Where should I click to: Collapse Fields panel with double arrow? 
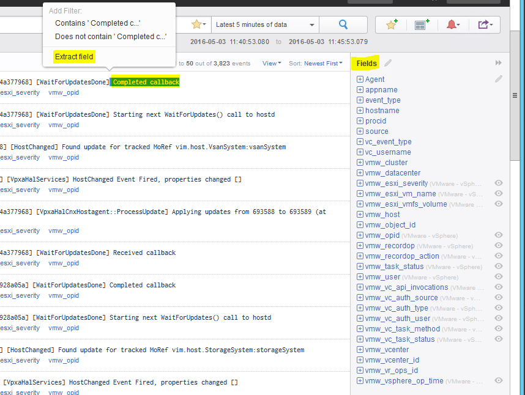point(499,63)
